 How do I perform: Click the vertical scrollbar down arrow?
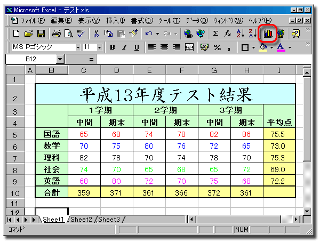(307, 212)
